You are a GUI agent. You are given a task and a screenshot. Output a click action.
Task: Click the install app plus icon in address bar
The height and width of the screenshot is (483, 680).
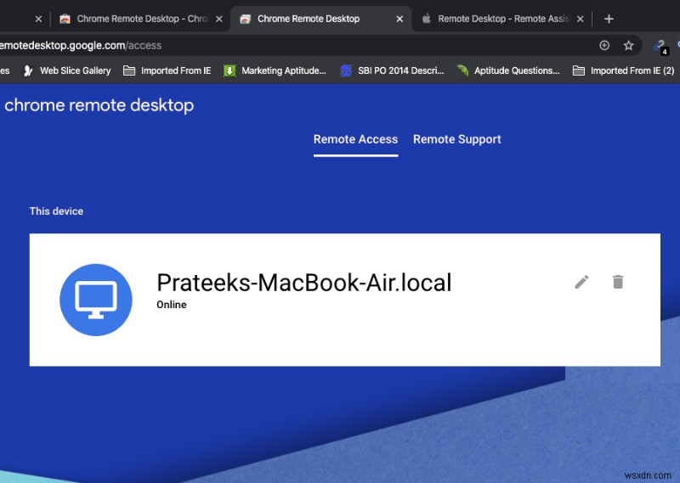click(x=604, y=45)
